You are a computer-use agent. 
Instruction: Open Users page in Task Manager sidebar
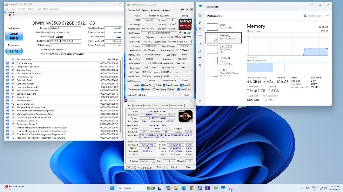coord(200,51)
